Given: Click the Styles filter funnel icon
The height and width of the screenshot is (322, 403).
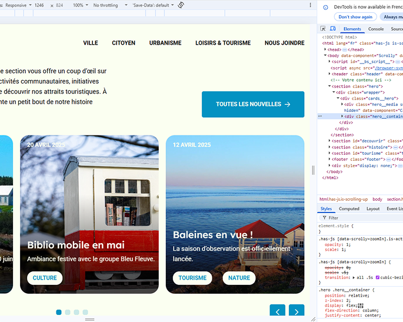Looking at the screenshot, I should (x=324, y=218).
